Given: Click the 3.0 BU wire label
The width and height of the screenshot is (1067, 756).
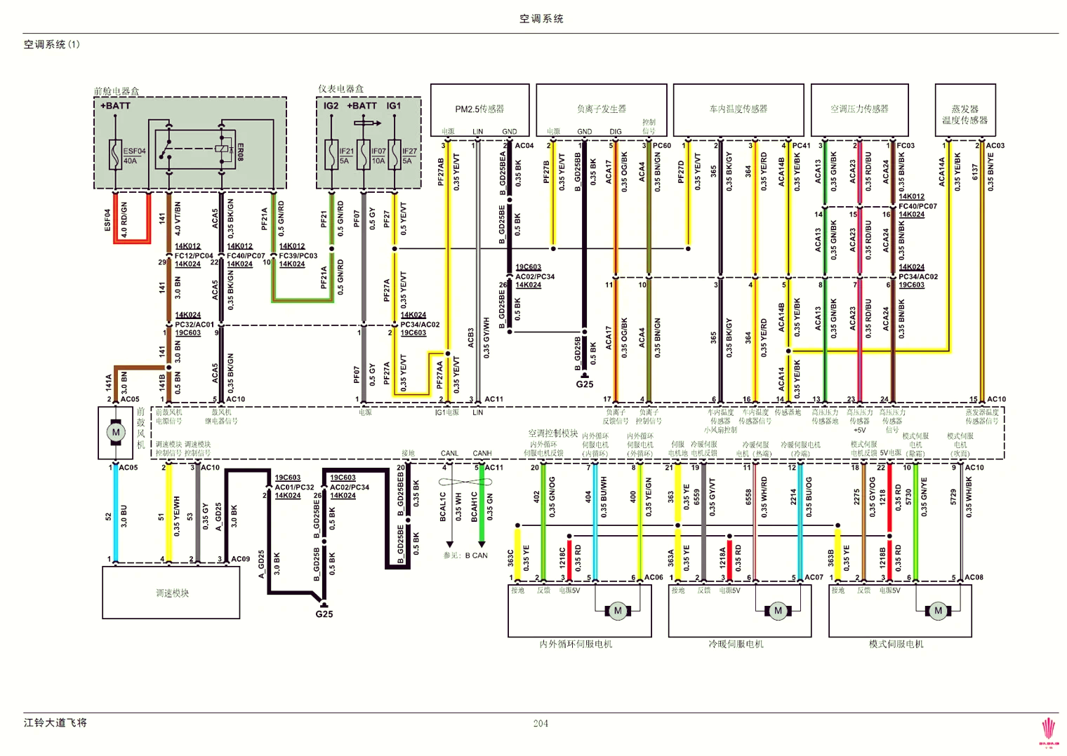Looking at the screenshot, I should 124,515.
